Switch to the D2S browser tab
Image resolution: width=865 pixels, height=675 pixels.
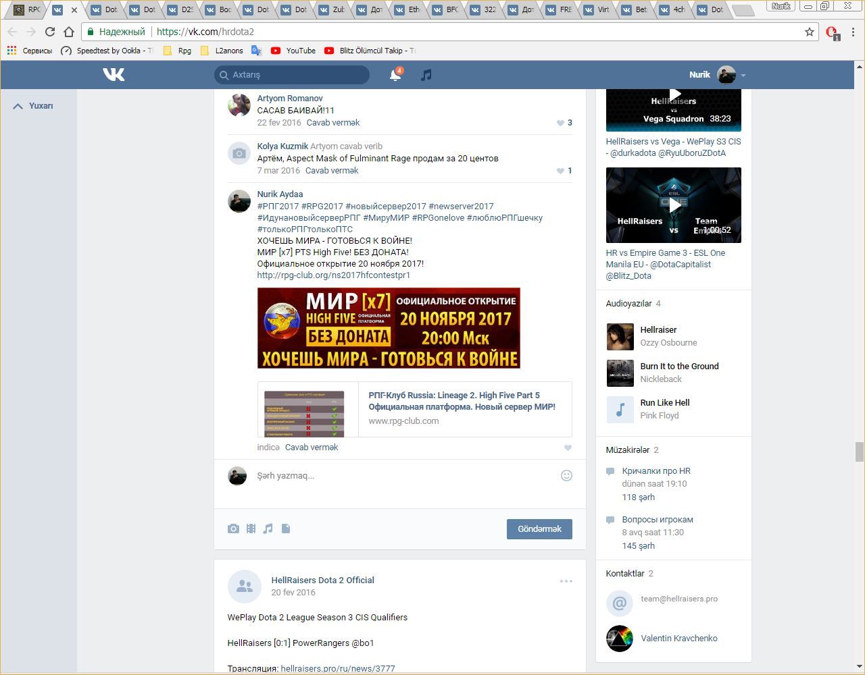pyautogui.click(x=180, y=9)
